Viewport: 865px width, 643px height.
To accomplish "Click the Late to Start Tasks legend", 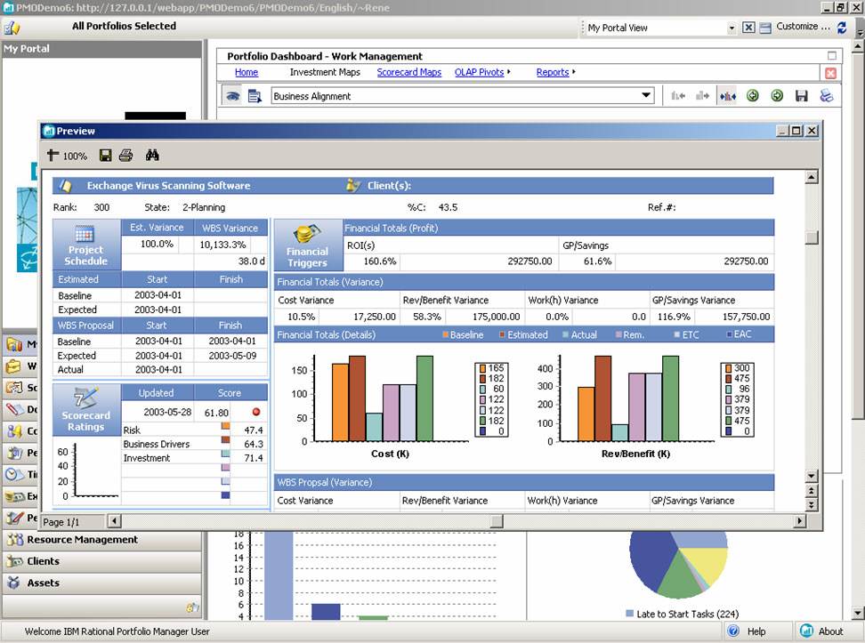I will tap(682, 614).
